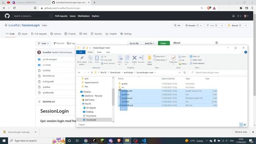Open the repository Settings tab

(126, 34)
